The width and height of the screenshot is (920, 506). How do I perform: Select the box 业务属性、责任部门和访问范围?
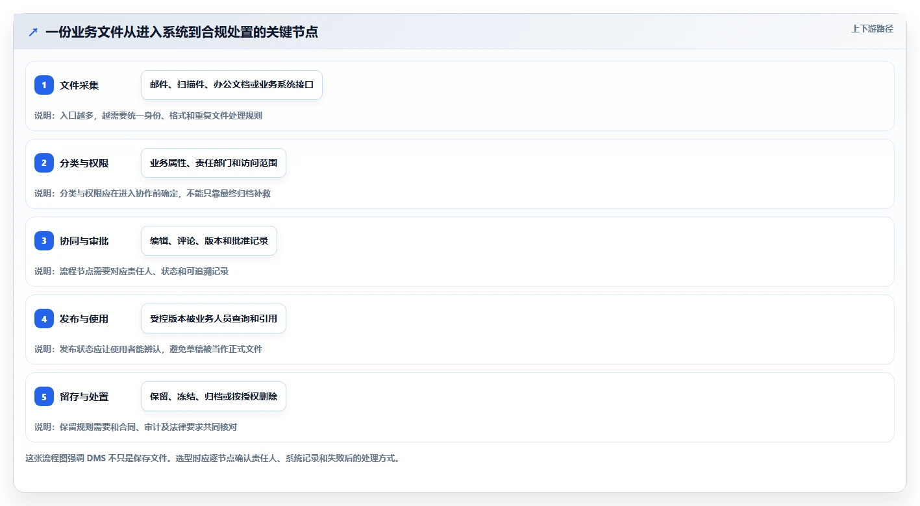(x=214, y=163)
